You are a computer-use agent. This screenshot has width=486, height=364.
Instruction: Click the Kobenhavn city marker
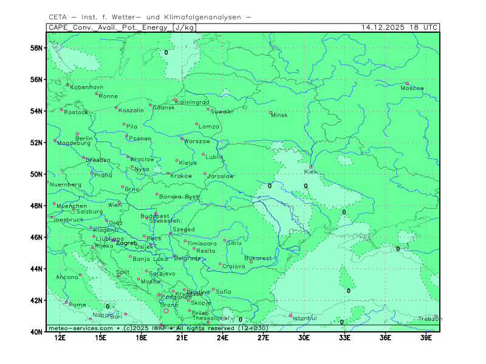67,84
